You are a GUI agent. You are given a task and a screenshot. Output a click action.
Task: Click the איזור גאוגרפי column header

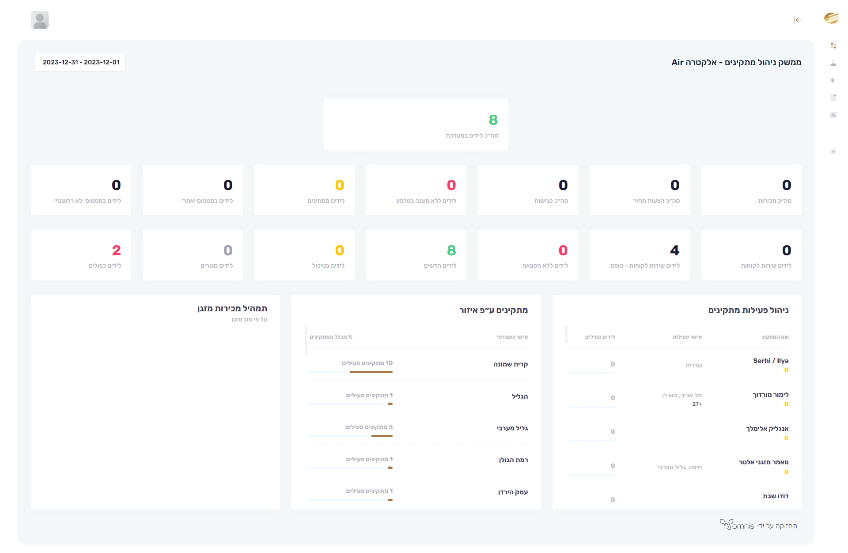point(512,337)
